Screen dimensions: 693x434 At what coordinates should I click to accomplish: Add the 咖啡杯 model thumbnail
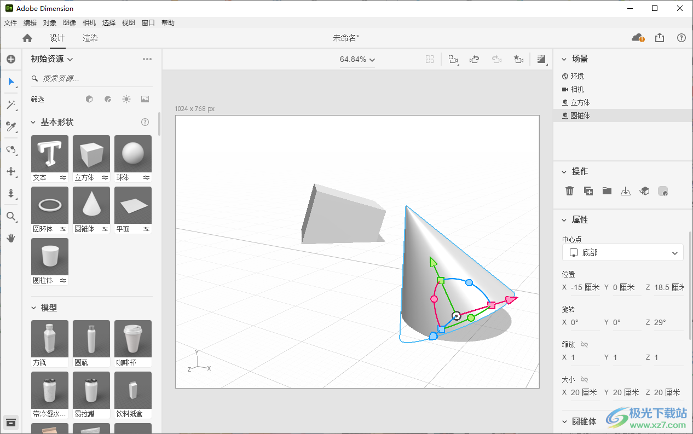pyautogui.click(x=133, y=339)
